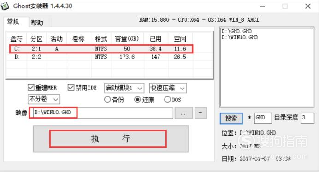
Task: Click the 173.6 capacity cell
Action: [x=127, y=57]
